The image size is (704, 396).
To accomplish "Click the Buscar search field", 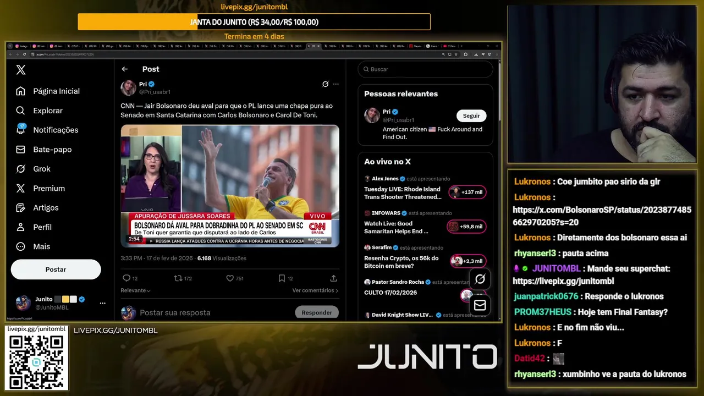I will click(425, 69).
